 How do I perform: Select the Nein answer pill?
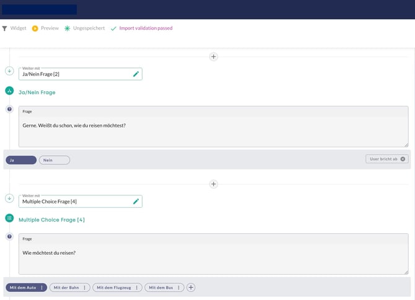pyautogui.click(x=55, y=160)
